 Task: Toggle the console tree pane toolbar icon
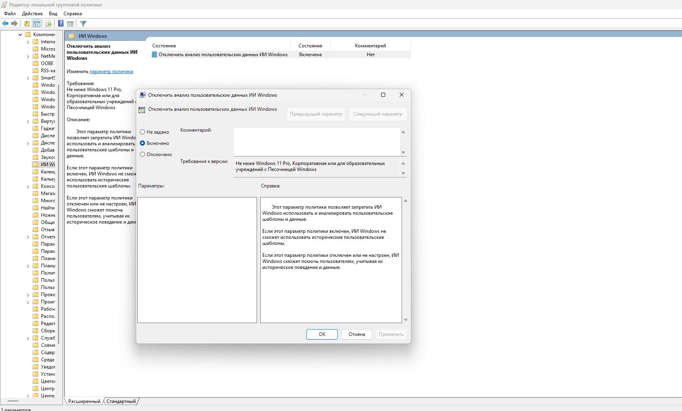tap(37, 24)
